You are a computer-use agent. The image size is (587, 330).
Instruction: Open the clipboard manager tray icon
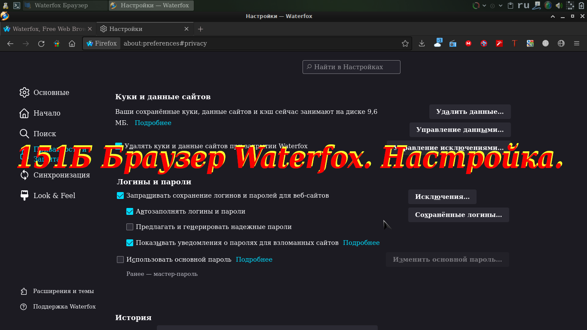click(511, 6)
